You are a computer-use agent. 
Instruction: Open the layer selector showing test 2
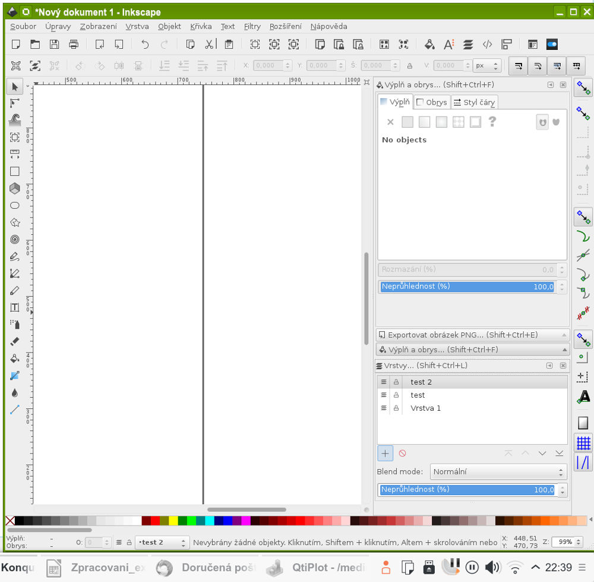click(x=162, y=542)
